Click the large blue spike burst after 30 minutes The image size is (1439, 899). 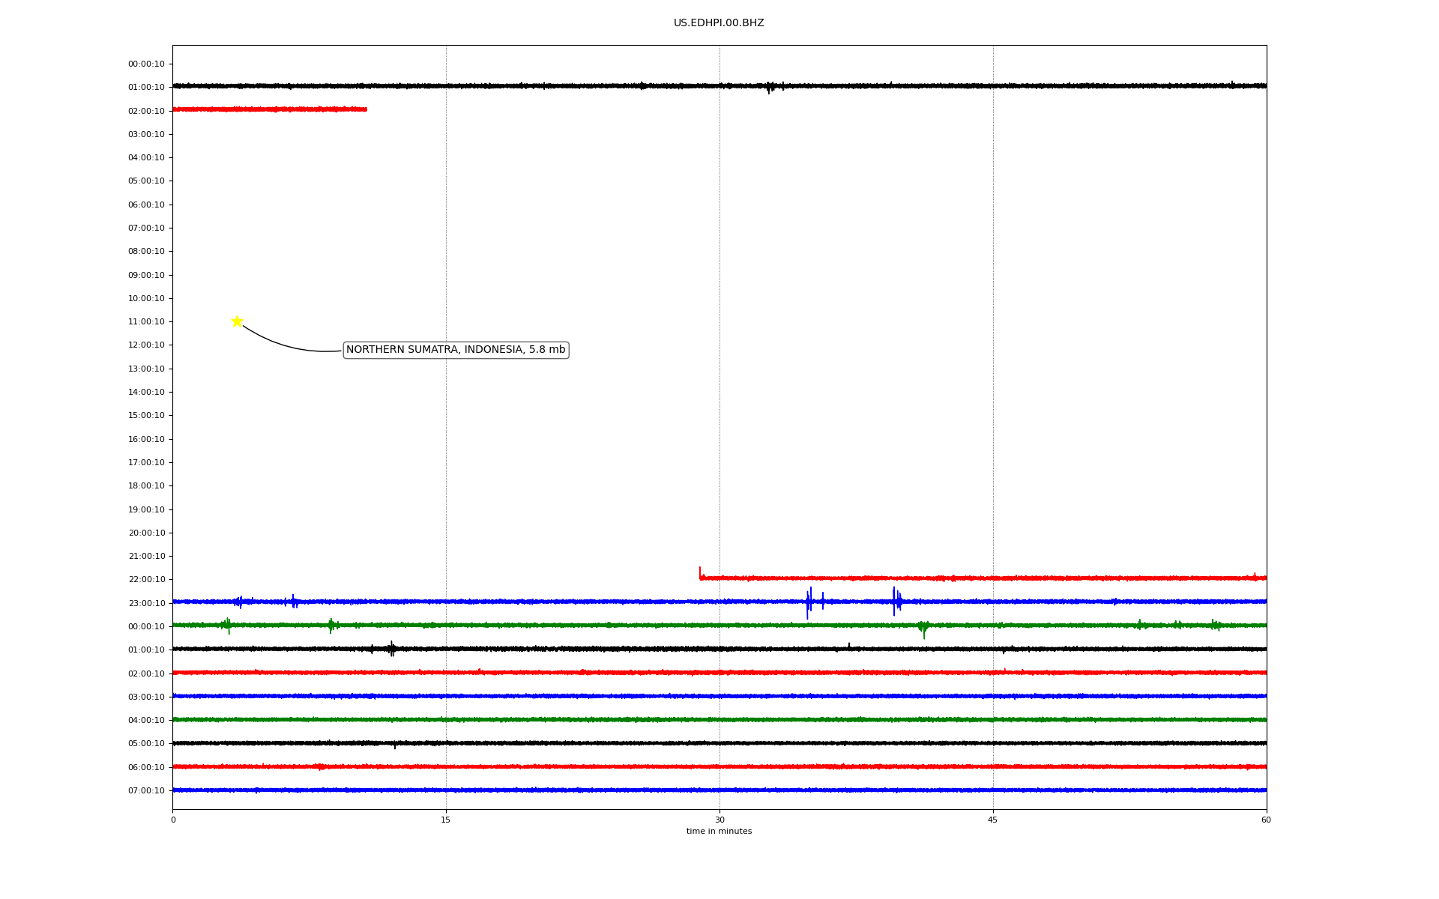tap(809, 602)
